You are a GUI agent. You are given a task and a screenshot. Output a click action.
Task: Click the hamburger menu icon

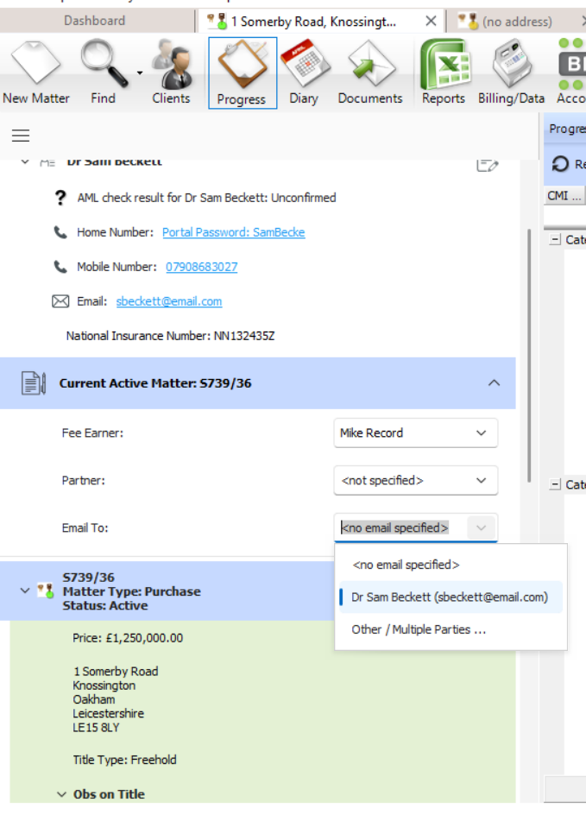coord(20,136)
